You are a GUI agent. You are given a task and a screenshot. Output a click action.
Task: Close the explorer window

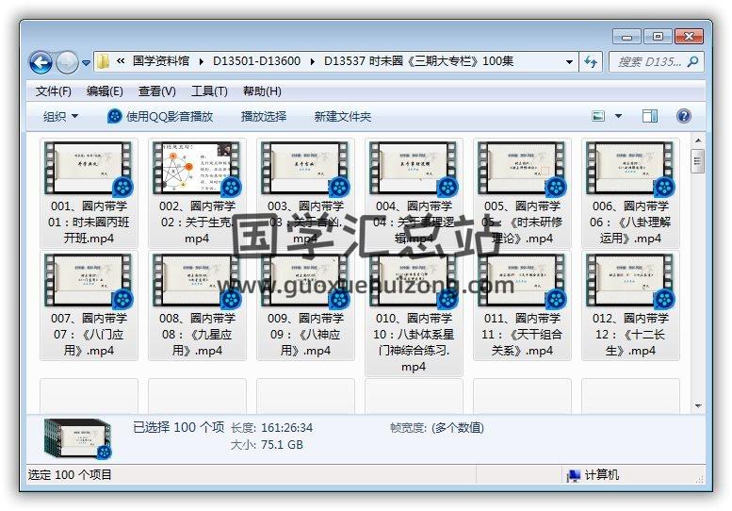pos(689,37)
